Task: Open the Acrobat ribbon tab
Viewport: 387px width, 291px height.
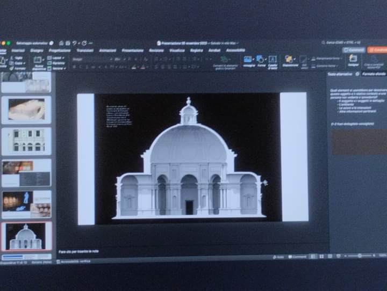Action: pos(214,50)
